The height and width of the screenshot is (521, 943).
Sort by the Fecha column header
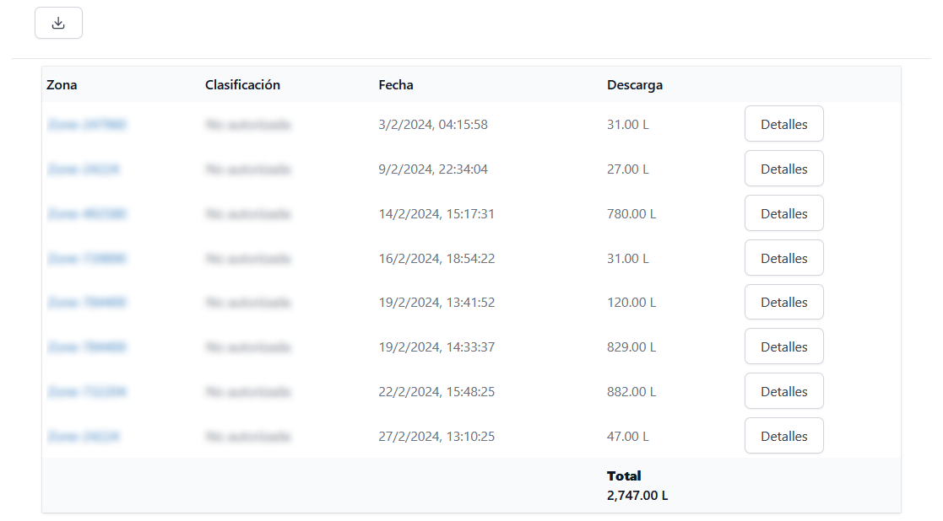tap(396, 85)
